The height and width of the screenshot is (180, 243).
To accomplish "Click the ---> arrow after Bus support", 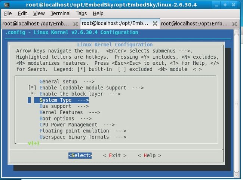I will [83, 106].
